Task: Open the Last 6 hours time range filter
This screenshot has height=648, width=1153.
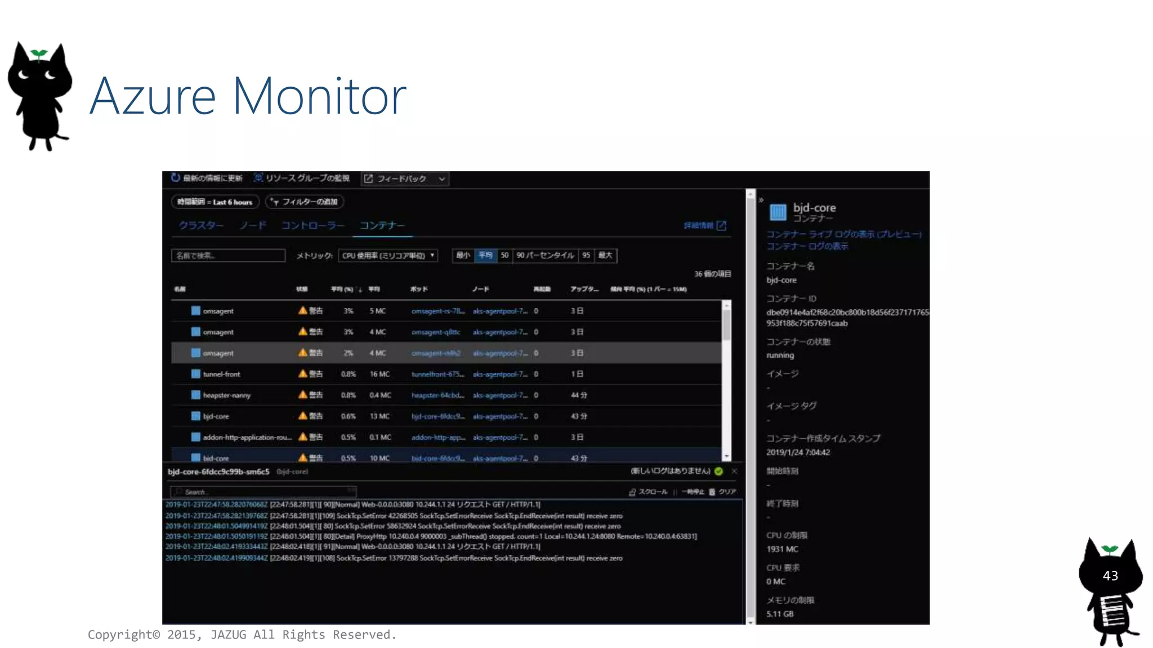Action: [x=215, y=202]
